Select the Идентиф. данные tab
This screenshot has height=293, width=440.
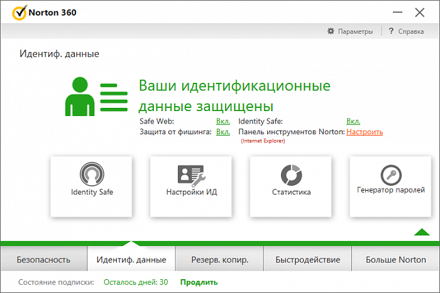[x=131, y=259]
